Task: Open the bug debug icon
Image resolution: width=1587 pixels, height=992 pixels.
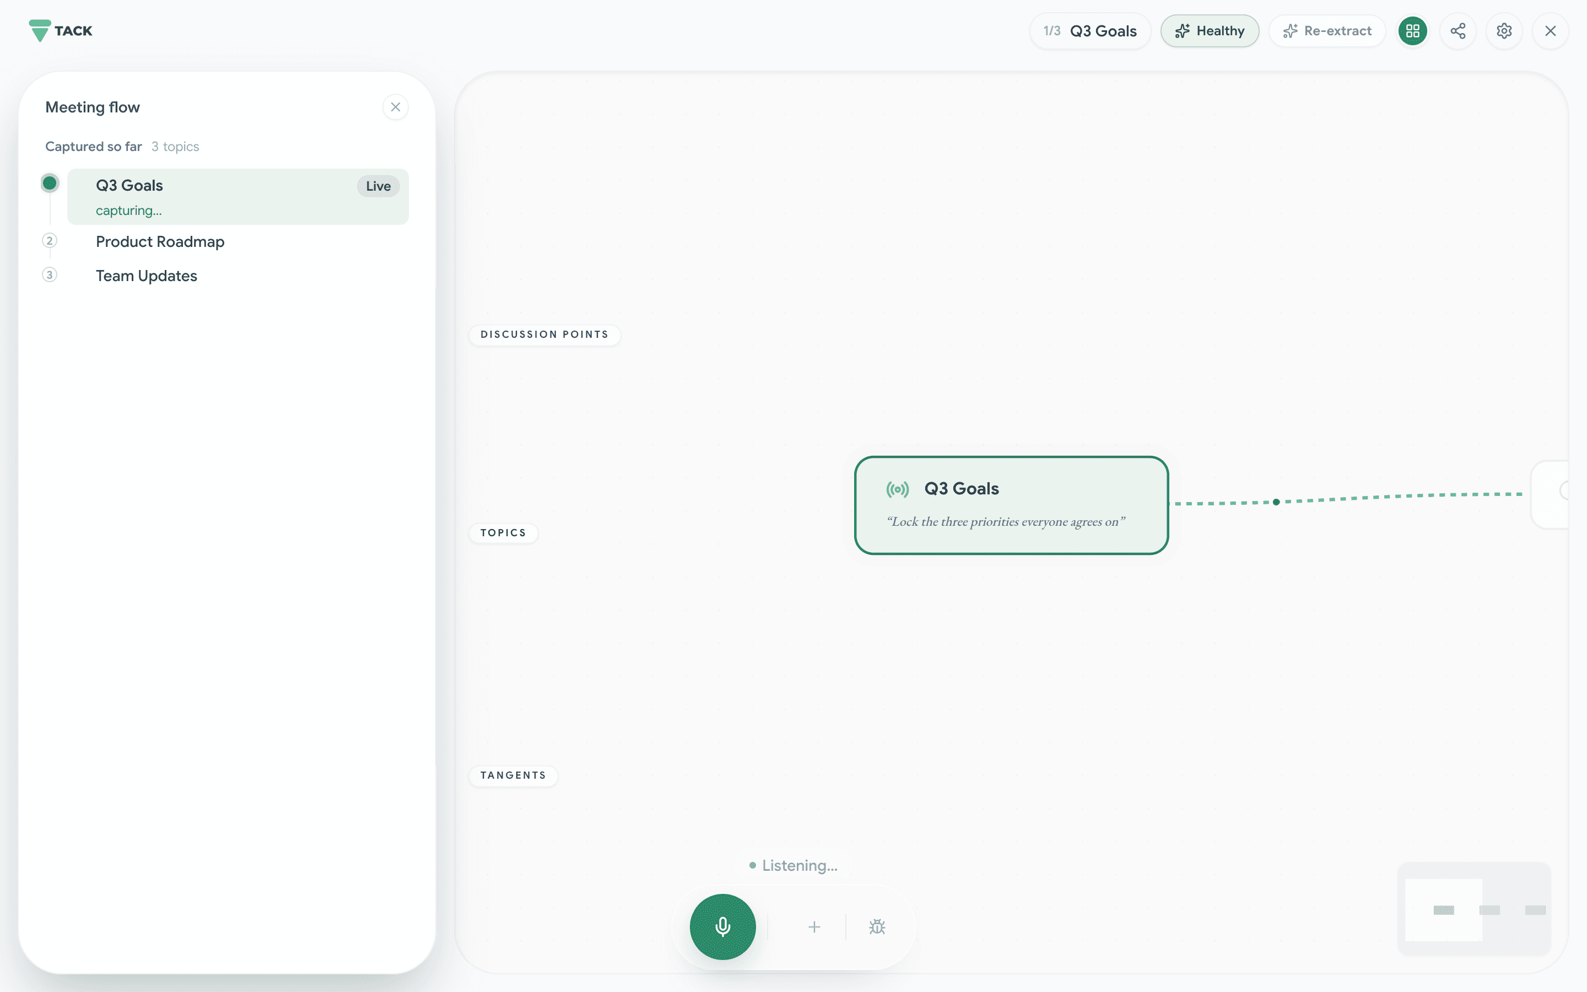Action: pyautogui.click(x=877, y=926)
